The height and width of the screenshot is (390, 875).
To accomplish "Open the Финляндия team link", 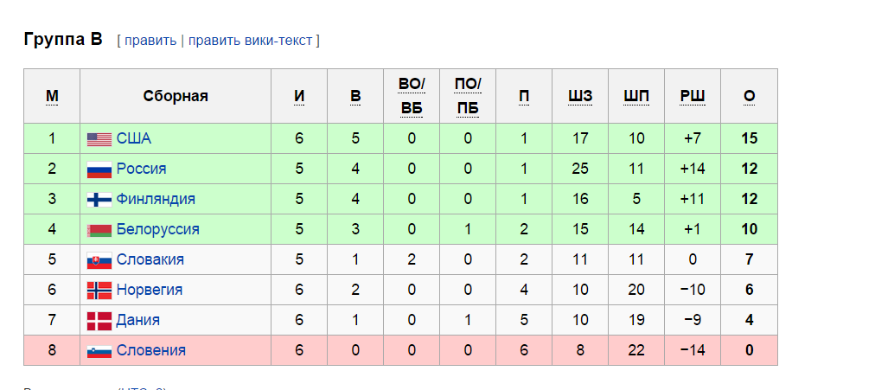I will 156,199.
